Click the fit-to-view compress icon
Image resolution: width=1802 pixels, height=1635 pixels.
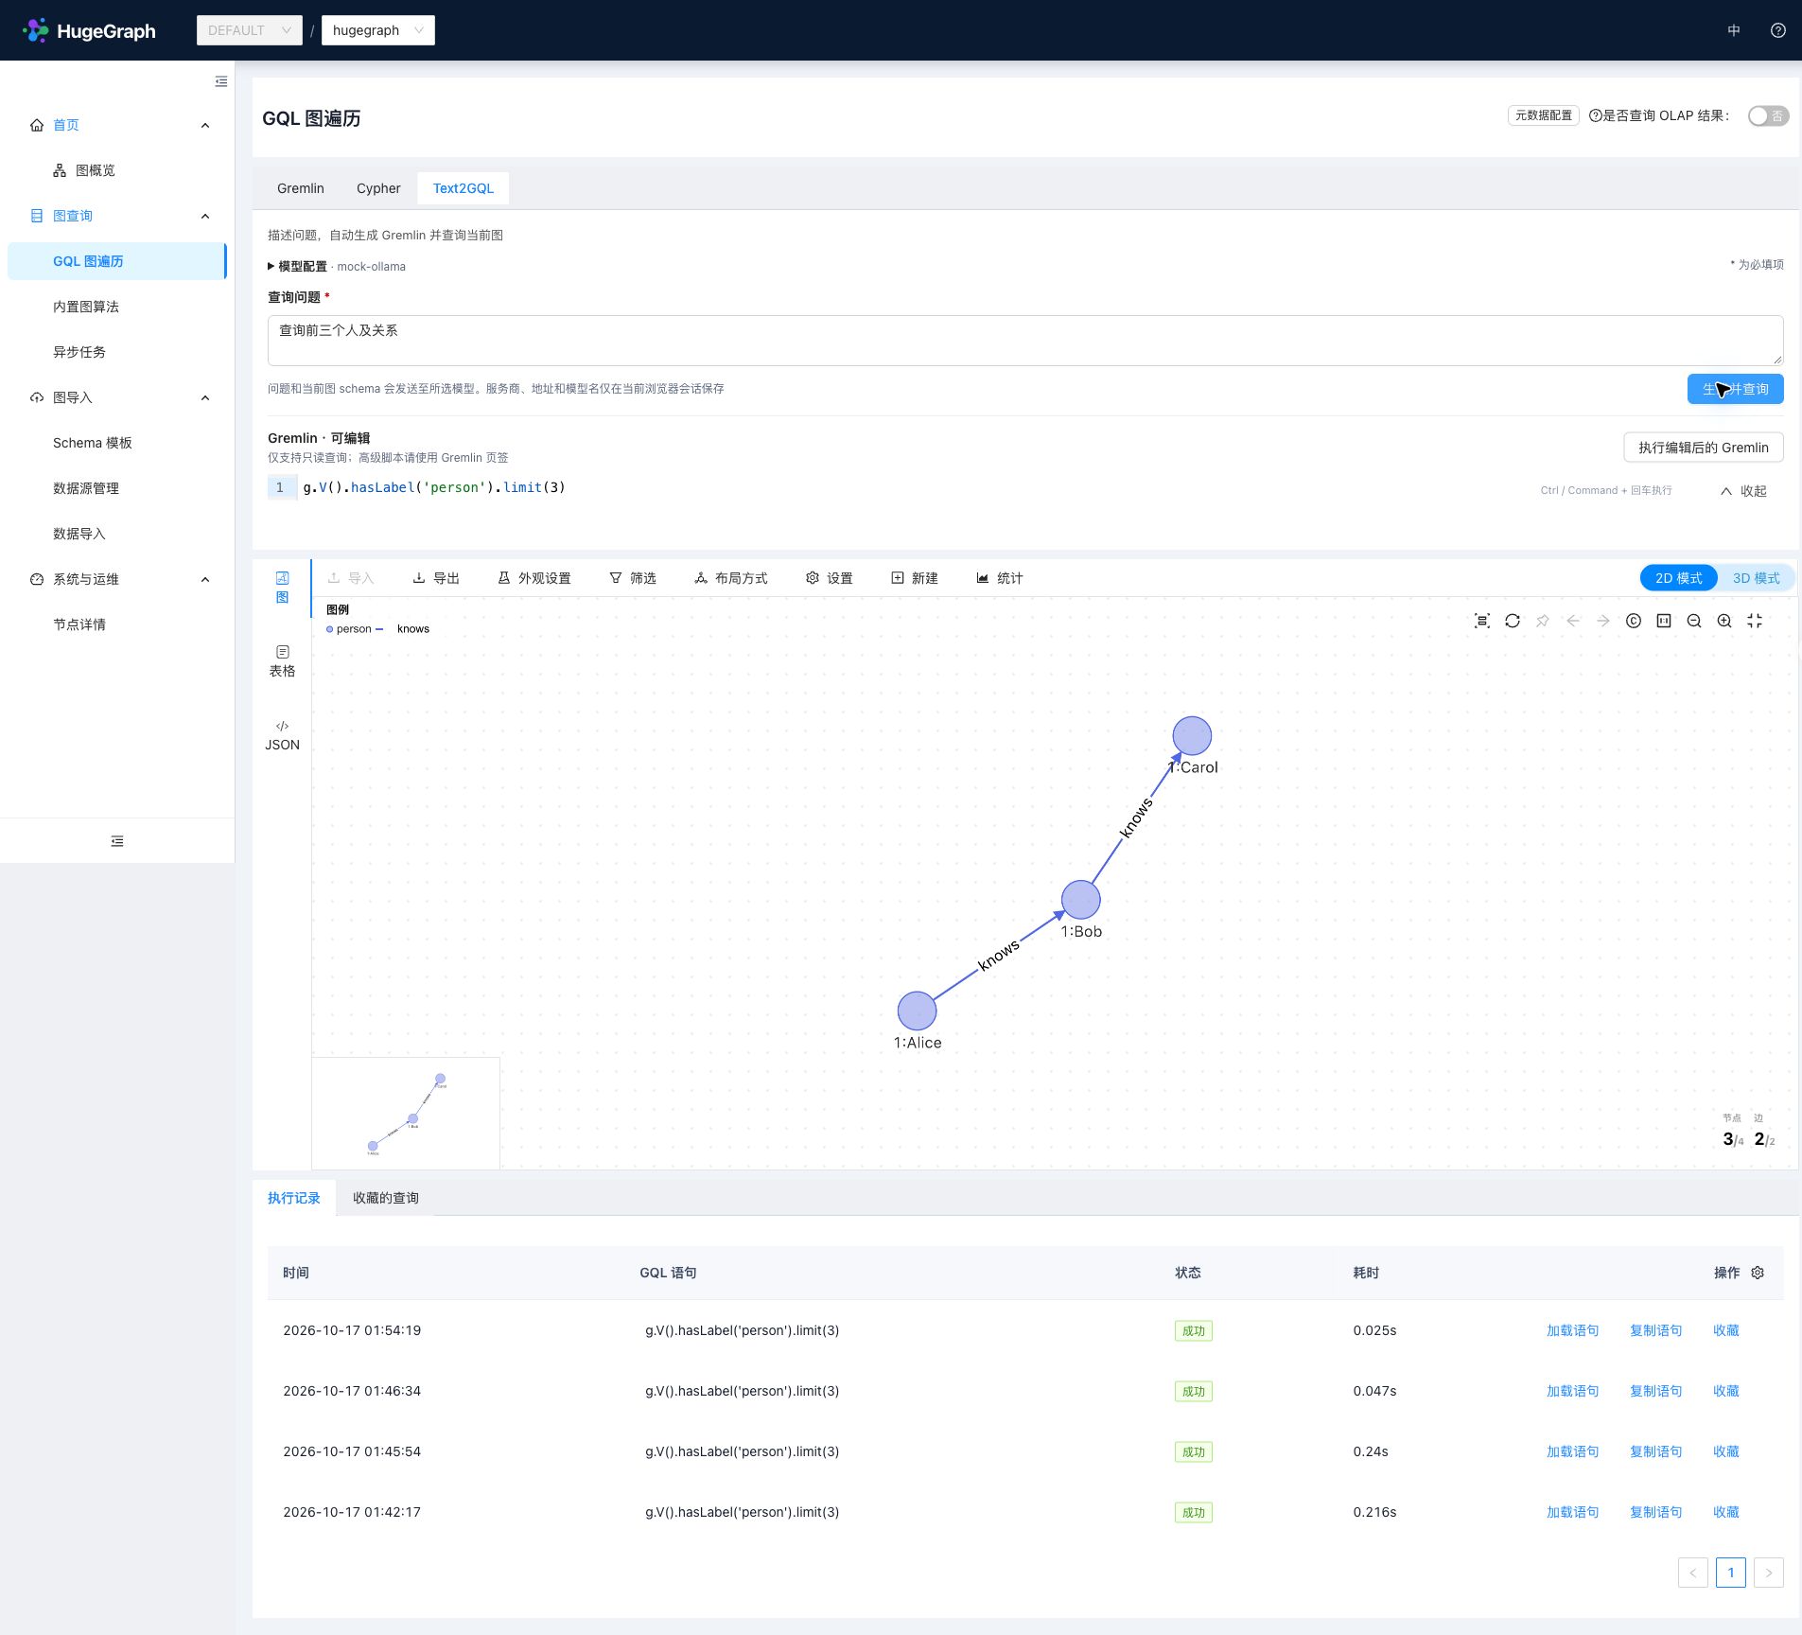1755,621
